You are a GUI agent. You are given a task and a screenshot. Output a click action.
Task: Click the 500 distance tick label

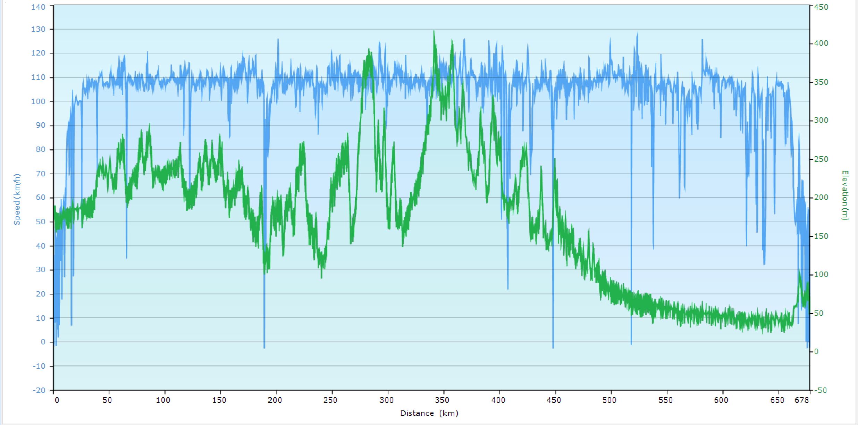coord(609,400)
